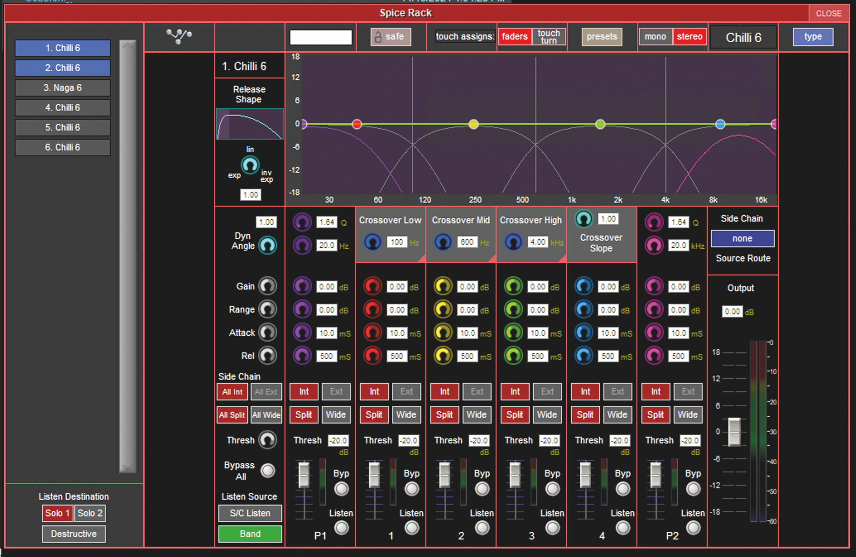Screen dimensions: 856x557
Task: Click band 3 green attack knob
Action: [x=514, y=332]
